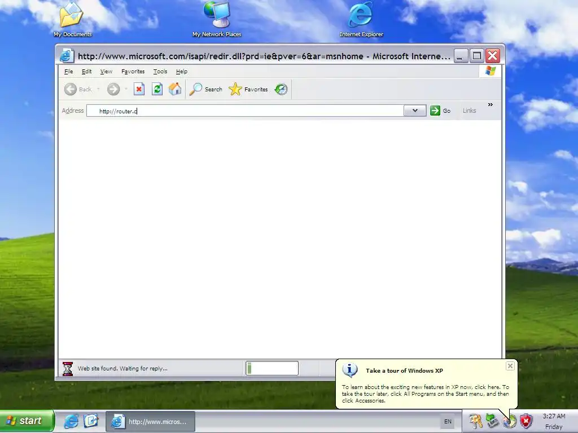This screenshot has height=433, width=578.
Task: Expand the Forward button history dropdown
Action: [x=126, y=89]
